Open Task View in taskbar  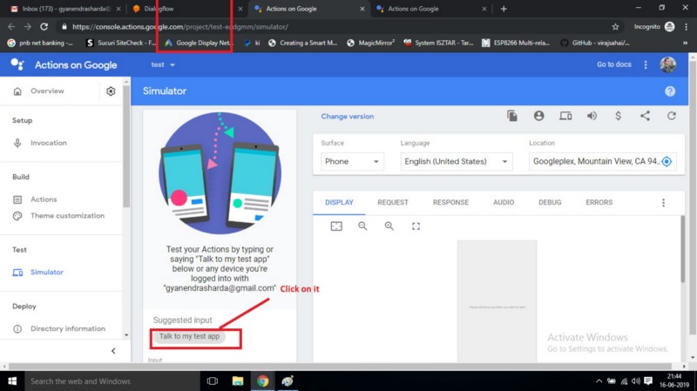click(213, 381)
